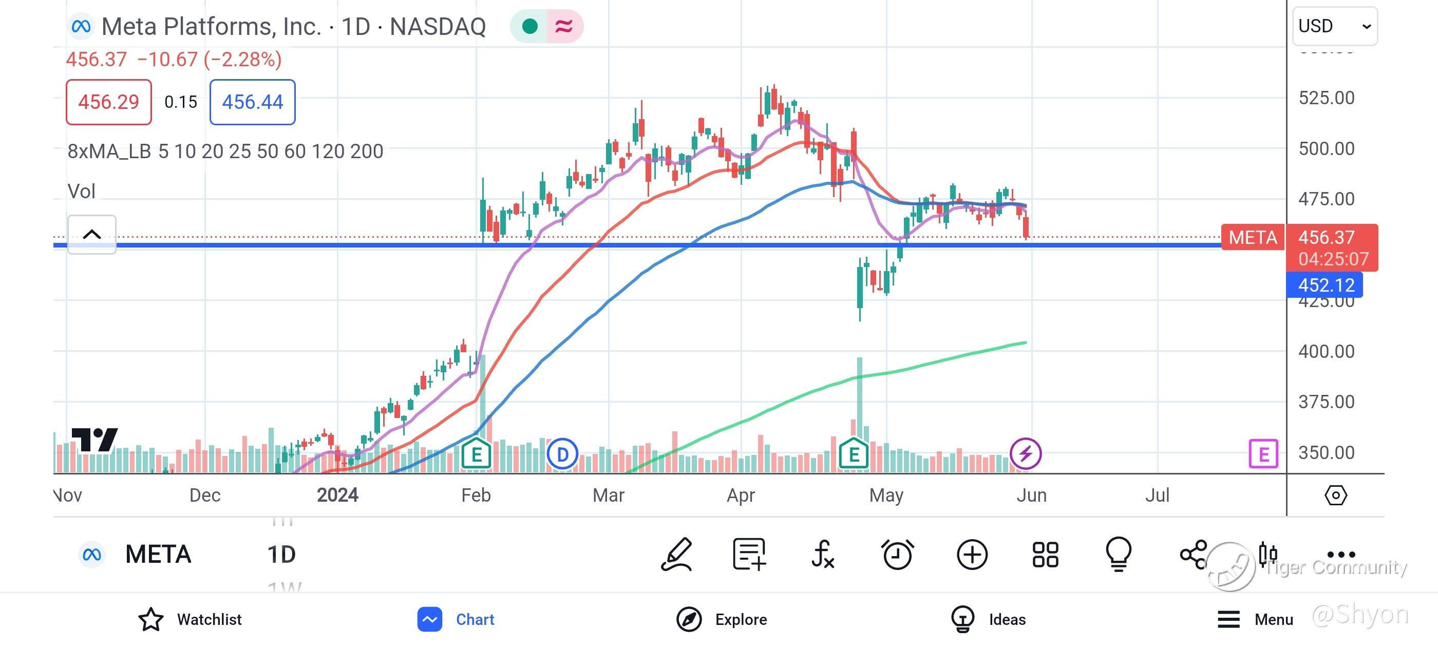
Task: Tap the 525.00 price axis label
Action: coord(1327,98)
